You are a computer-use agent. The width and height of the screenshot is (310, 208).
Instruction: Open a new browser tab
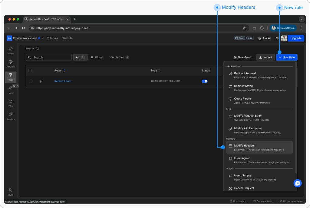tap(75, 19)
